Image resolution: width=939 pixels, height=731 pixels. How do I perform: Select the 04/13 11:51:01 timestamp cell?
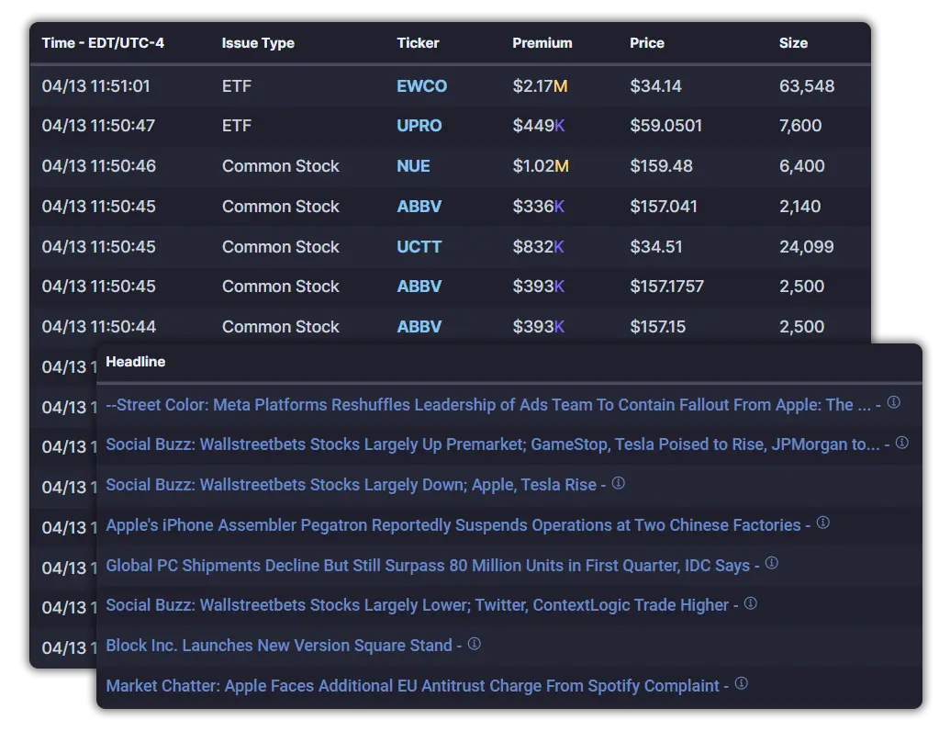click(x=95, y=86)
